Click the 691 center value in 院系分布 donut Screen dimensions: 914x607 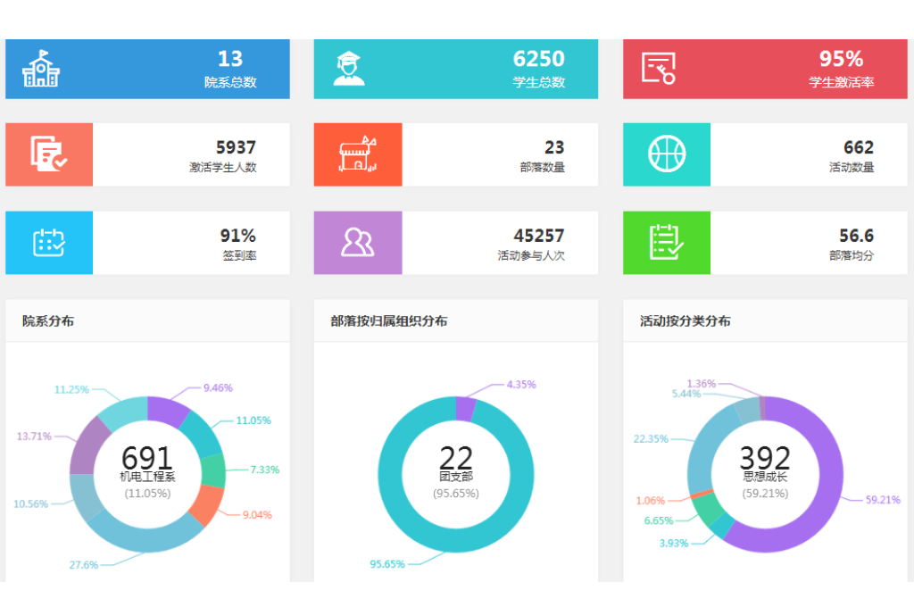(x=147, y=457)
